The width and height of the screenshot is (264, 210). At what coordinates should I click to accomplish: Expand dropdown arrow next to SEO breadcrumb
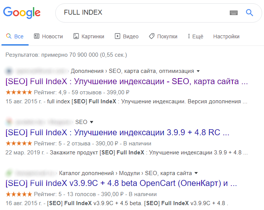point(91,122)
